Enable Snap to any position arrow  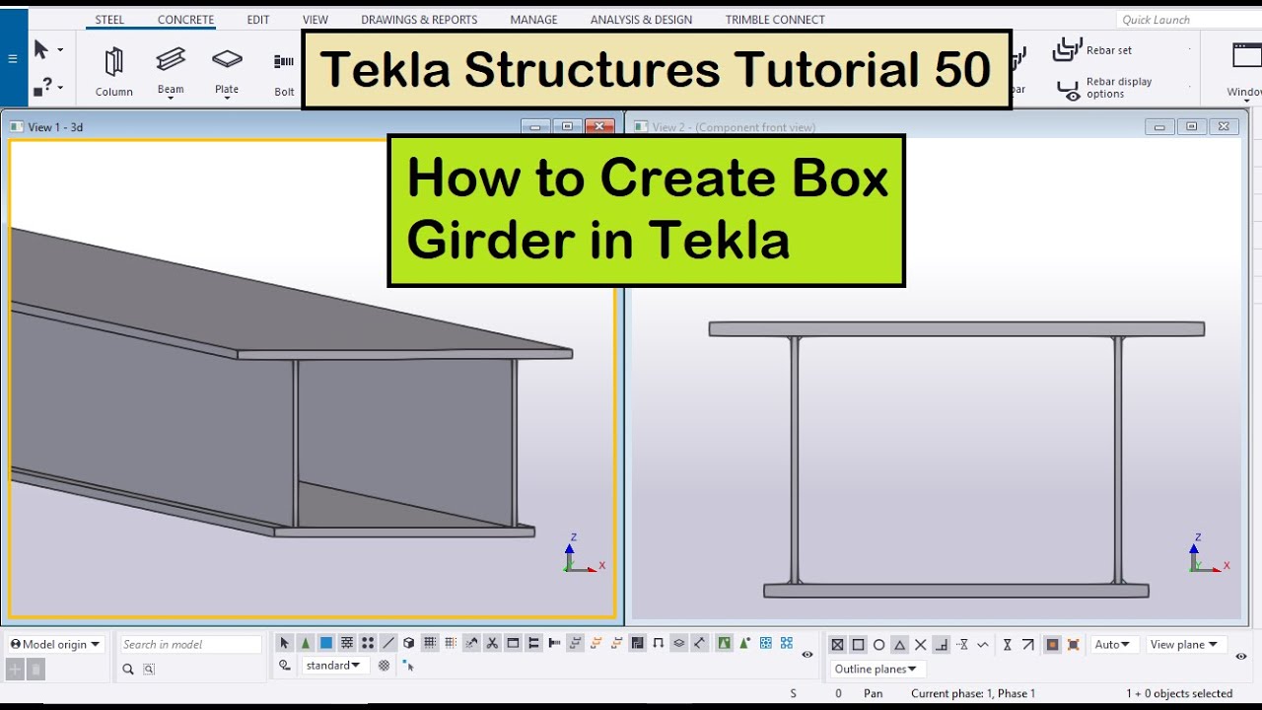(1028, 645)
